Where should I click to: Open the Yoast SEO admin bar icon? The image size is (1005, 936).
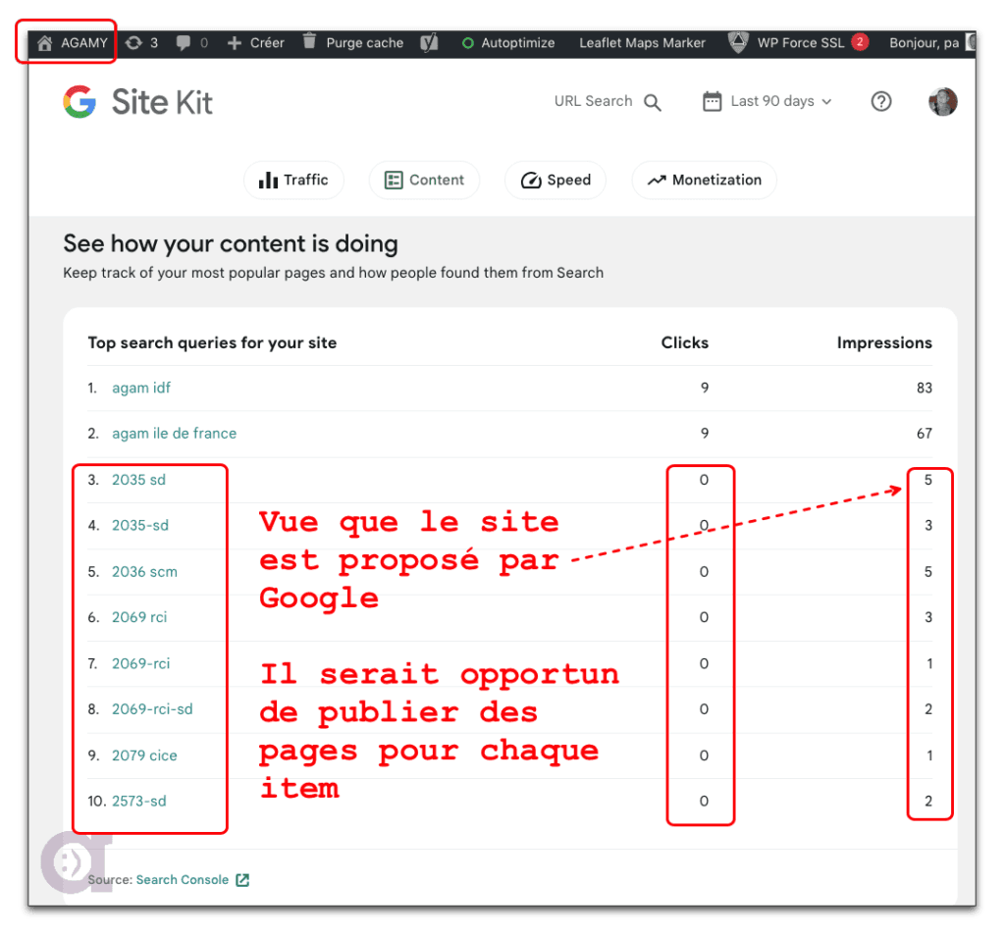[x=429, y=42]
